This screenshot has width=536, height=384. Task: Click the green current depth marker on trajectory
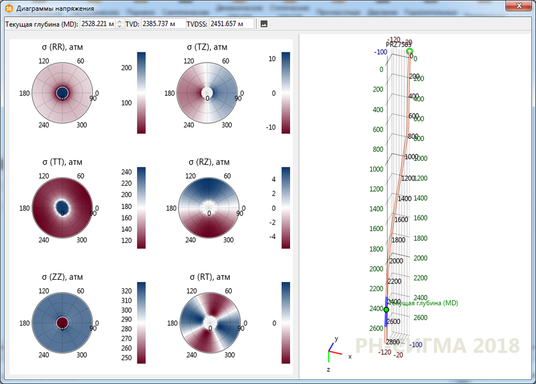[x=386, y=310]
